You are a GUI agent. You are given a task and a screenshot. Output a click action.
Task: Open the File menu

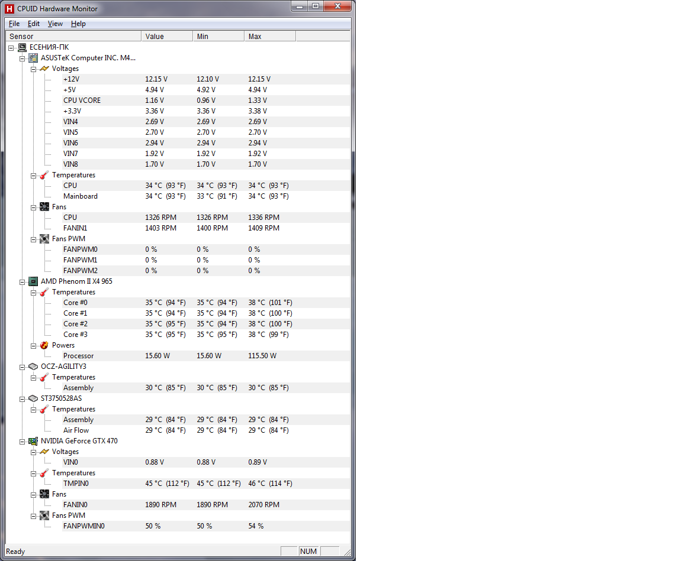coord(14,24)
